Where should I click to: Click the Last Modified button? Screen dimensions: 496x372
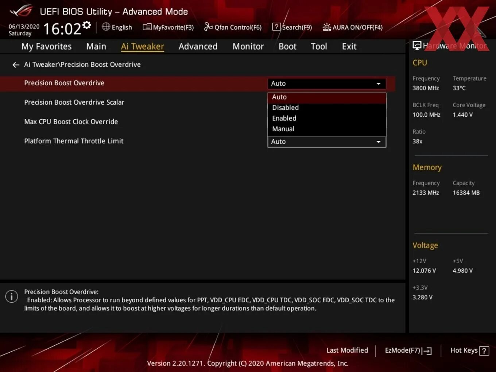(x=347, y=350)
